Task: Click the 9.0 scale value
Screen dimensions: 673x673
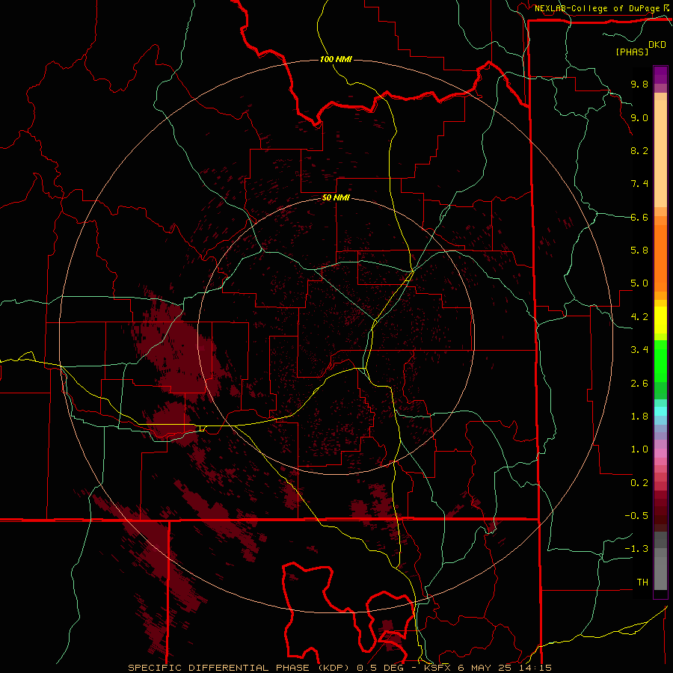Action: tap(639, 117)
